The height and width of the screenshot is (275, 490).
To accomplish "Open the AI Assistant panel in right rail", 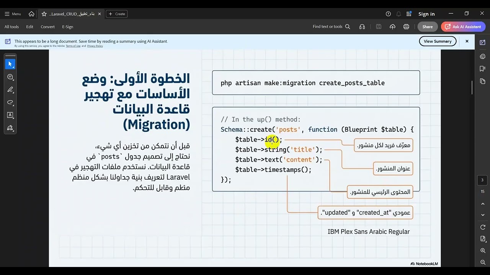I will click(x=482, y=42).
